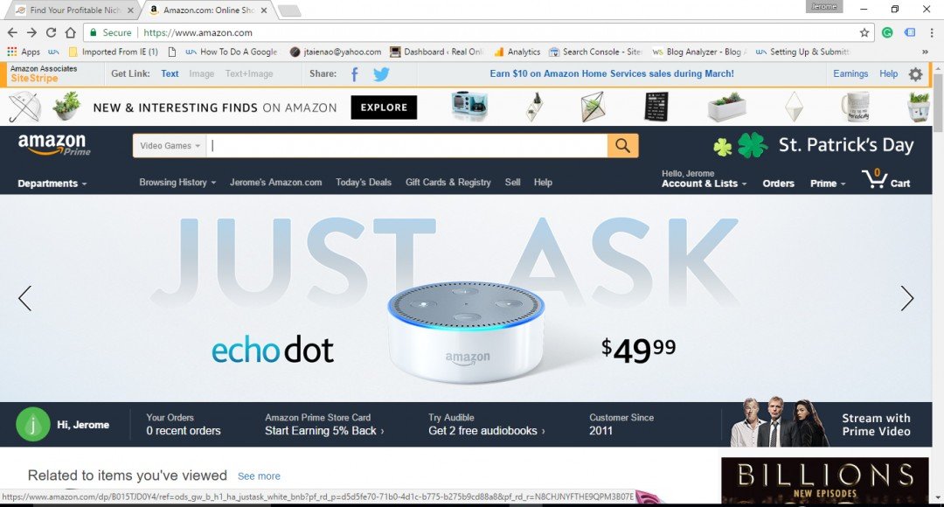Switch to Find Your Profitable Niche tab
Viewport: 944px width, 507px height.
pos(74,10)
